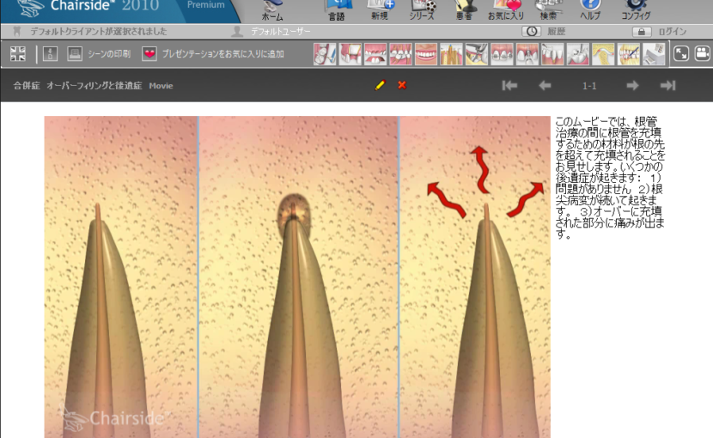The image size is (713, 438).
Task: Select the extraction forceps category thumbnail
Action: (477, 54)
